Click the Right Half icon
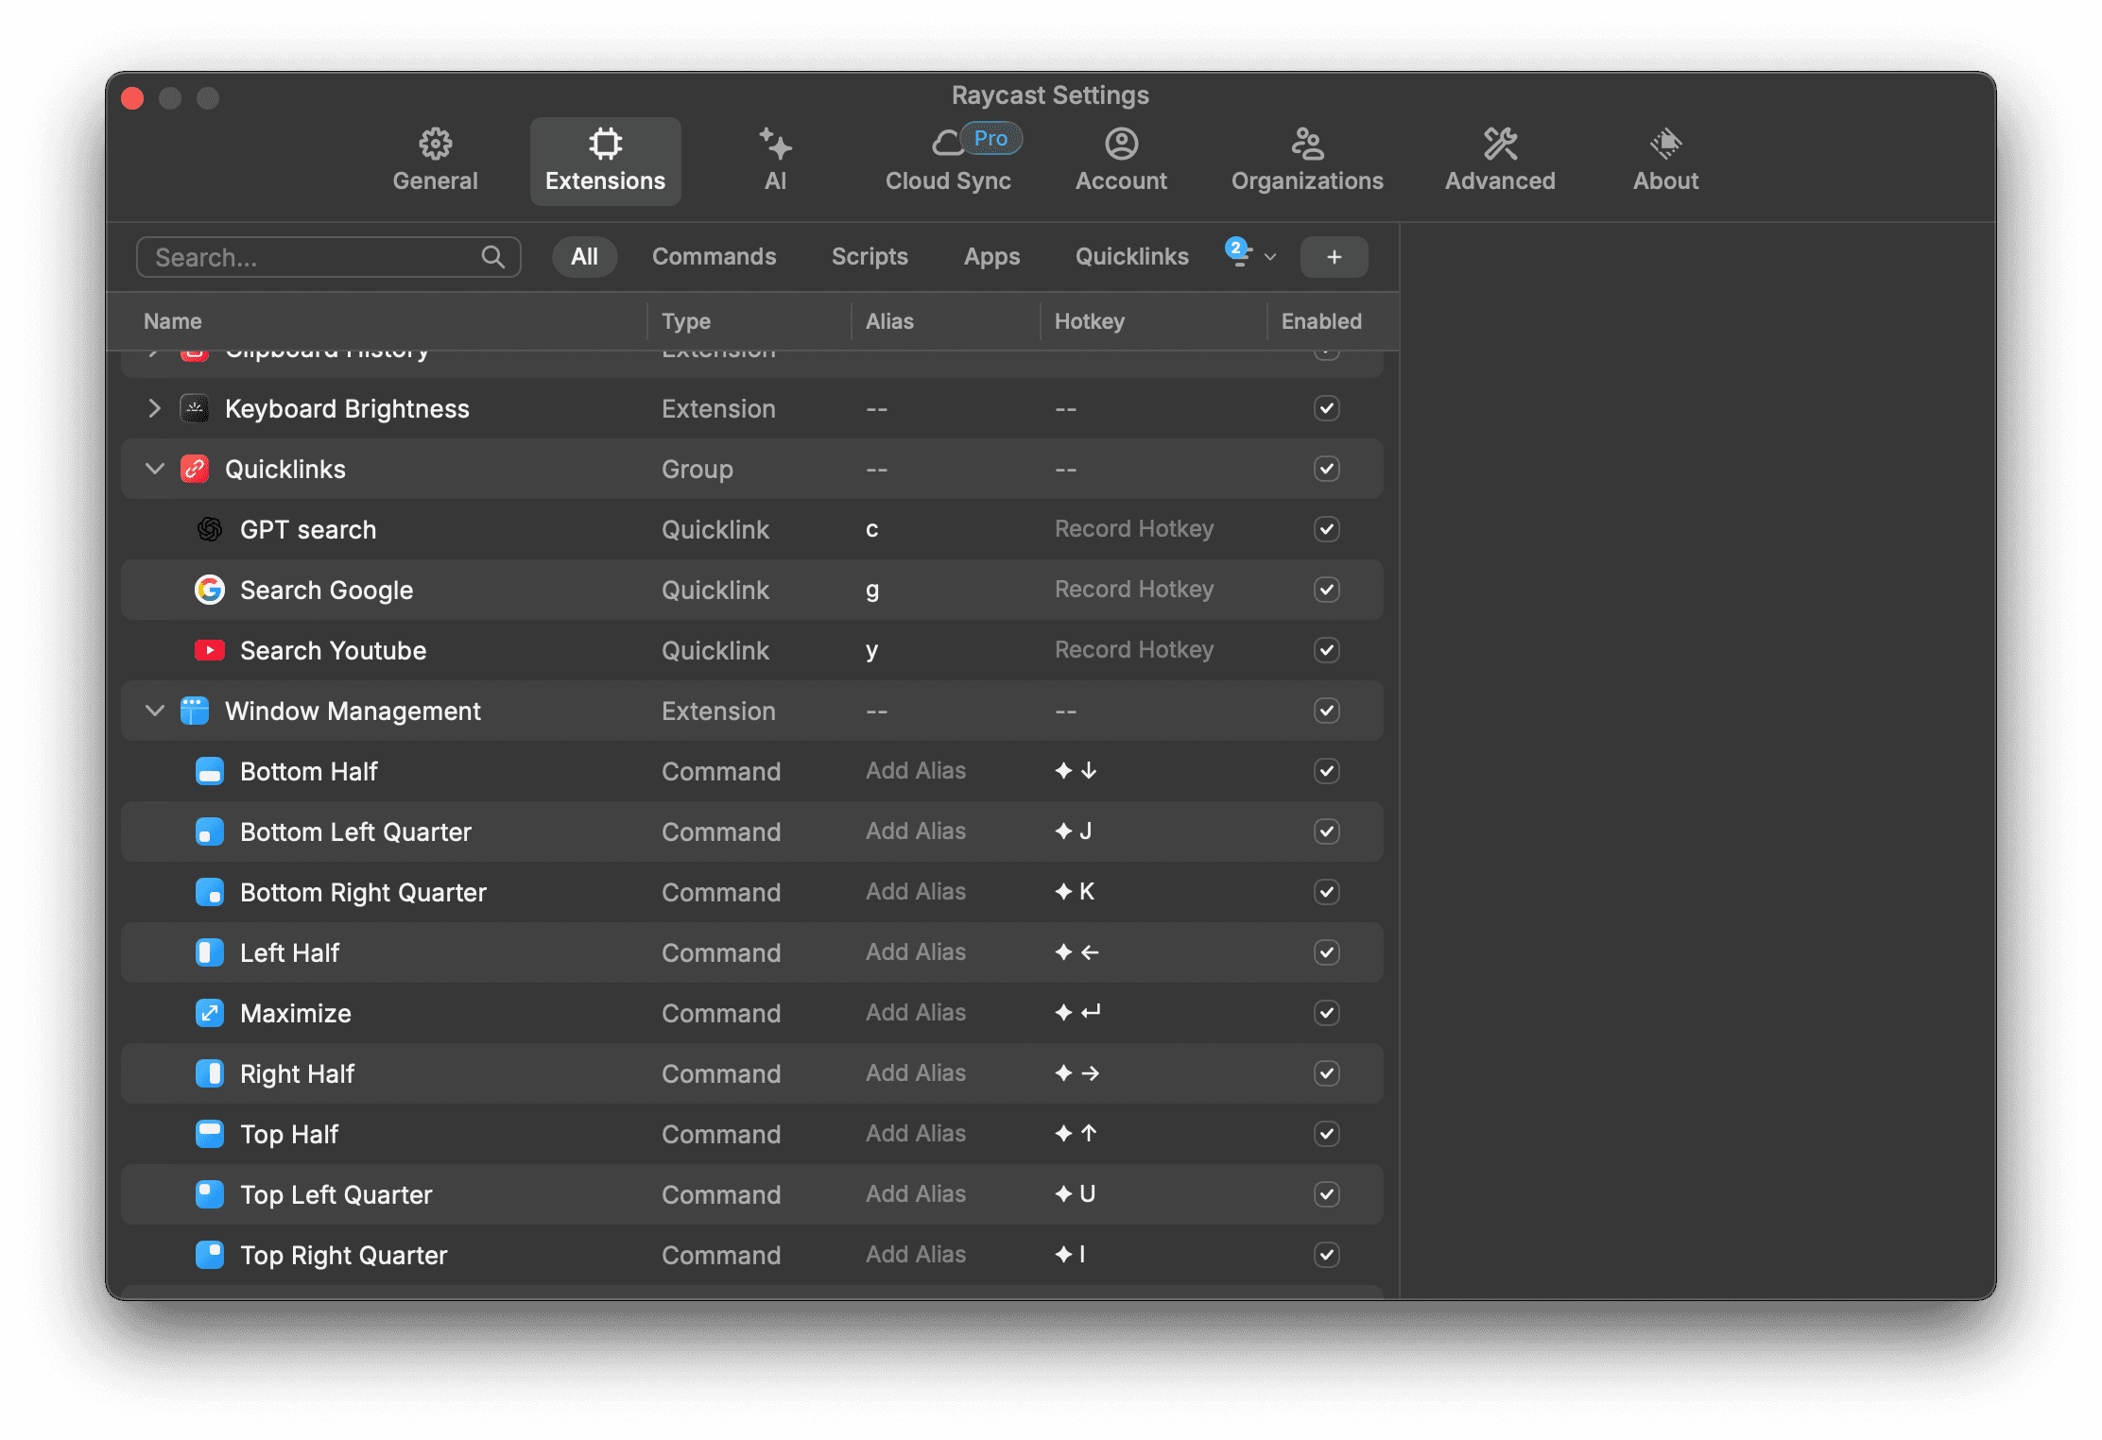This screenshot has width=2102, height=1440. tap(210, 1073)
